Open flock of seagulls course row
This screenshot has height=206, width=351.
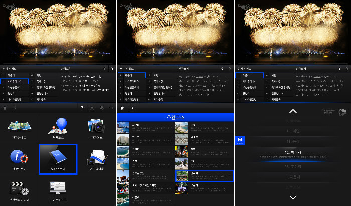[204, 139]
